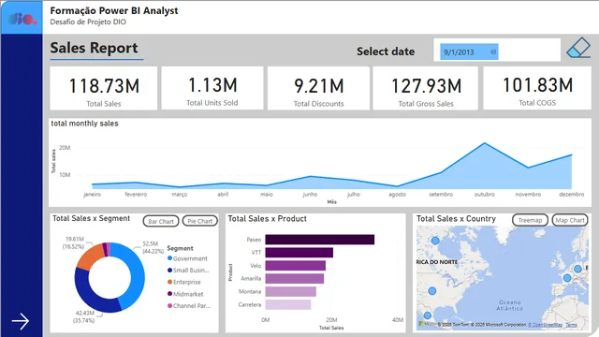The width and height of the screenshot is (599, 337).
Task: Select the Total Sales 118.73M card
Action: (104, 88)
